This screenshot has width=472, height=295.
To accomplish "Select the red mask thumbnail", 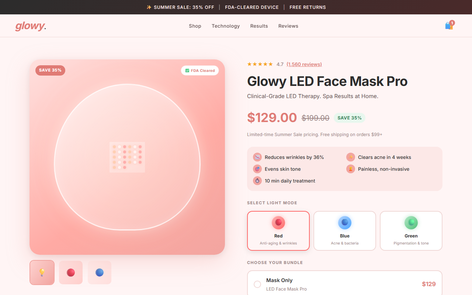I will click(x=70, y=272).
